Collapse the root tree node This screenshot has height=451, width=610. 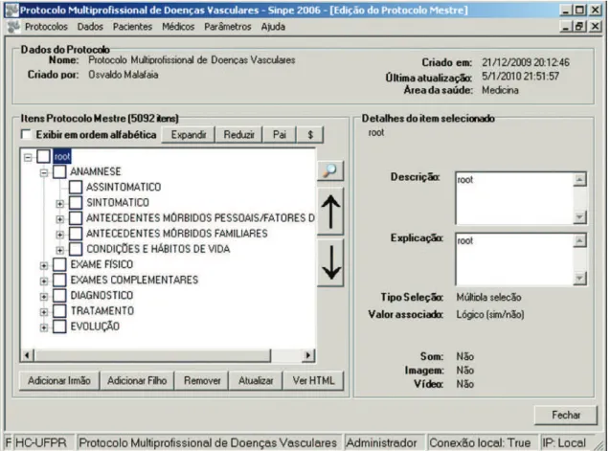28,158
